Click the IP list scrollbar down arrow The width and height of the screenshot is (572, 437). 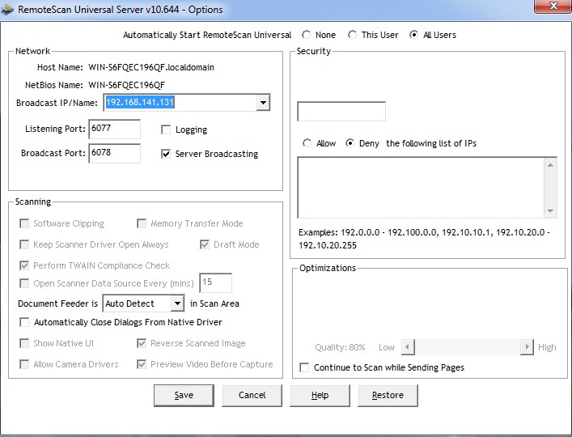(550, 211)
